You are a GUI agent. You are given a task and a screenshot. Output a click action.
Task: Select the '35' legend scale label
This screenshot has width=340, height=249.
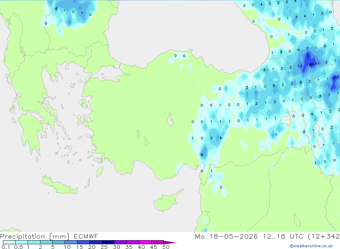tap(129, 247)
